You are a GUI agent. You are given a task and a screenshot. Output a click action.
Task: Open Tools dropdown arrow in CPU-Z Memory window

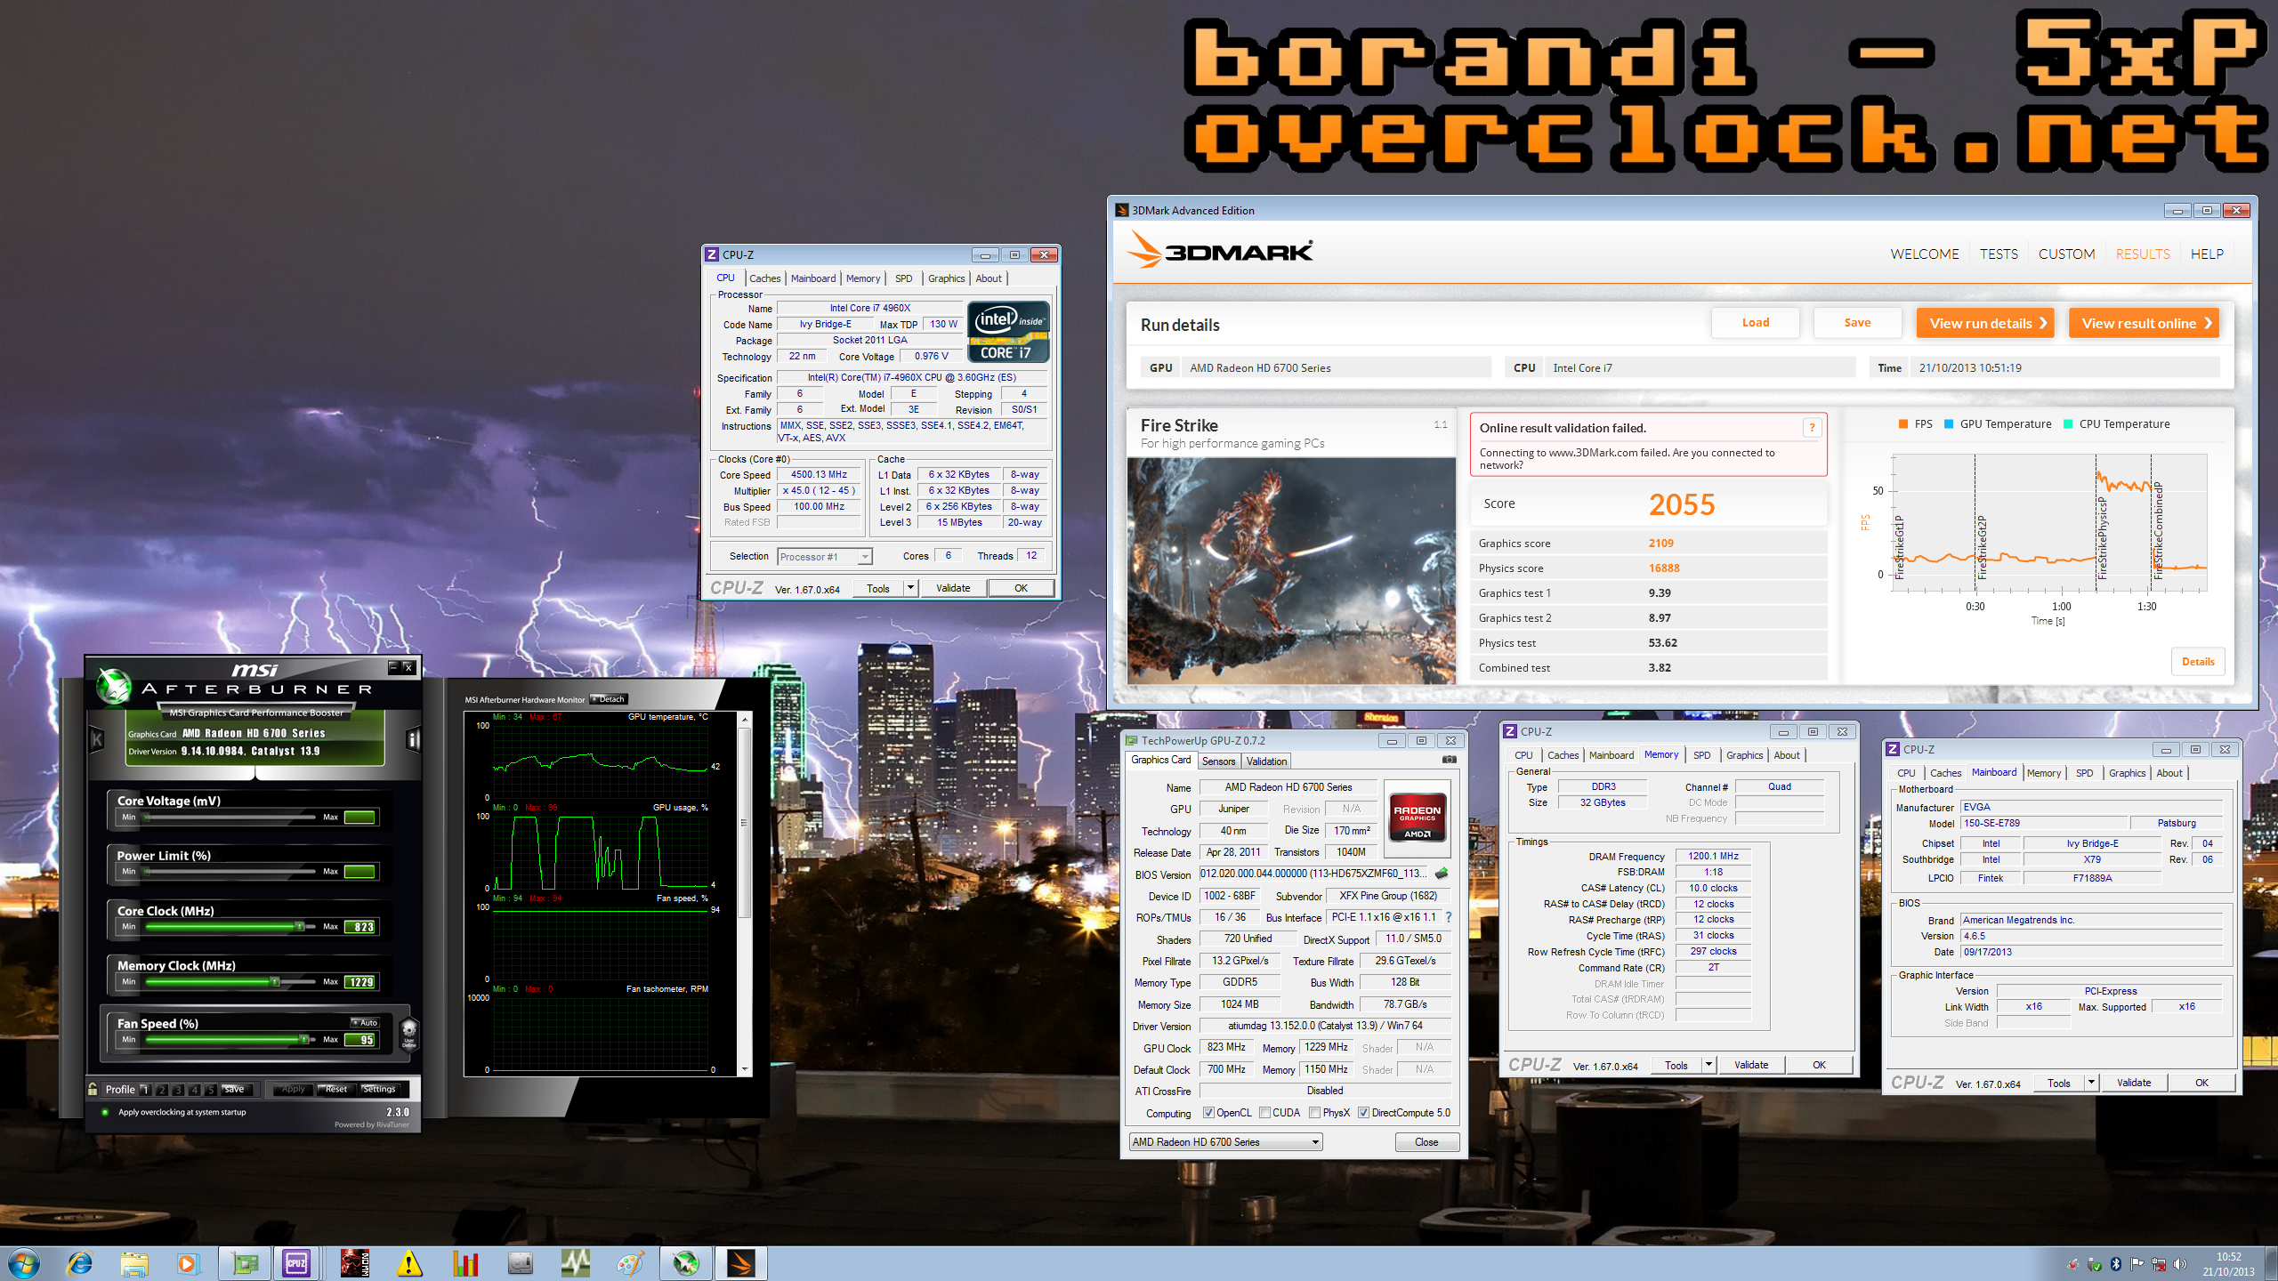1708,1065
